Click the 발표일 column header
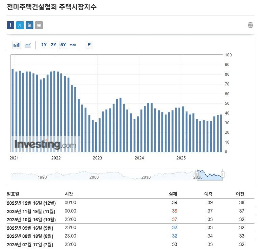The height and width of the screenshot is (250, 260). click(13, 194)
